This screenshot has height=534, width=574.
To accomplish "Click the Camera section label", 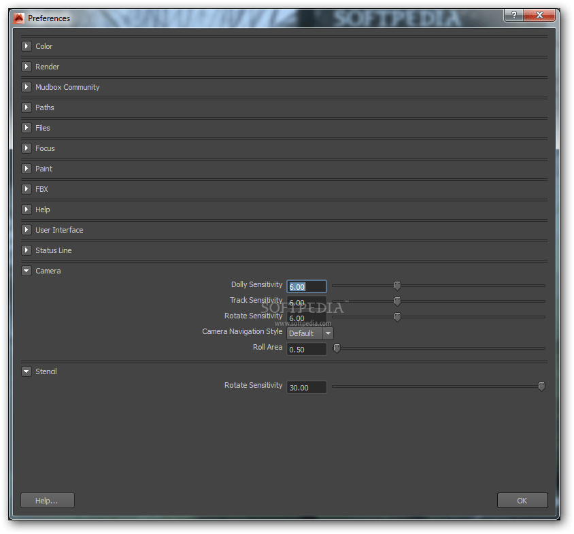I will (x=48, y=271).
